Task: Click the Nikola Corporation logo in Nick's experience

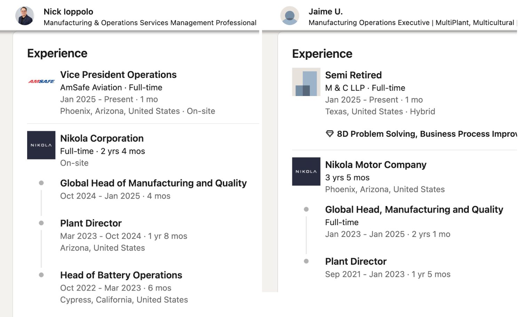Action: point(41,145)
